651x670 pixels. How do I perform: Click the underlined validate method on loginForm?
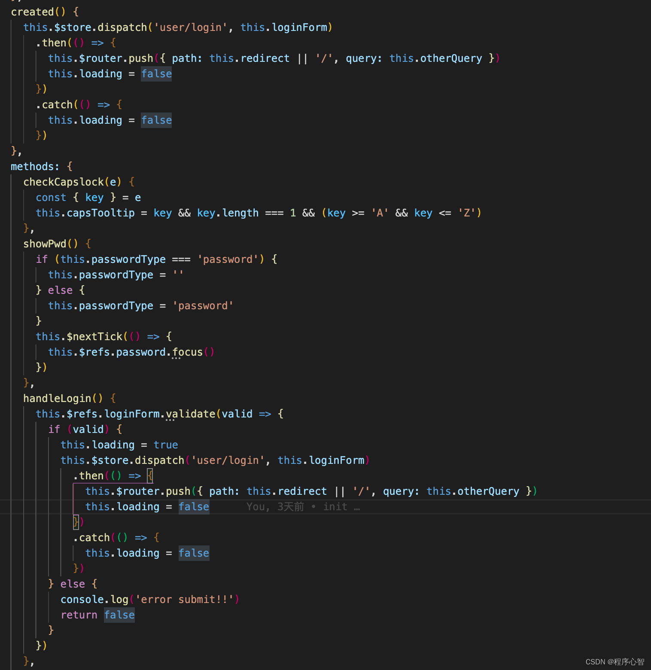pyautogui.click(x=190, y=414)
